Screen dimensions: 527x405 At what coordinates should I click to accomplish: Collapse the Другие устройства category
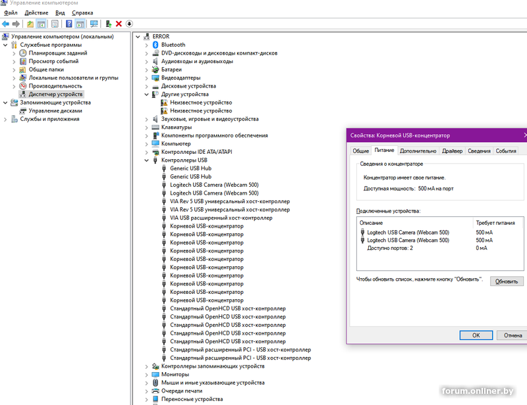[x=146, y=94]
